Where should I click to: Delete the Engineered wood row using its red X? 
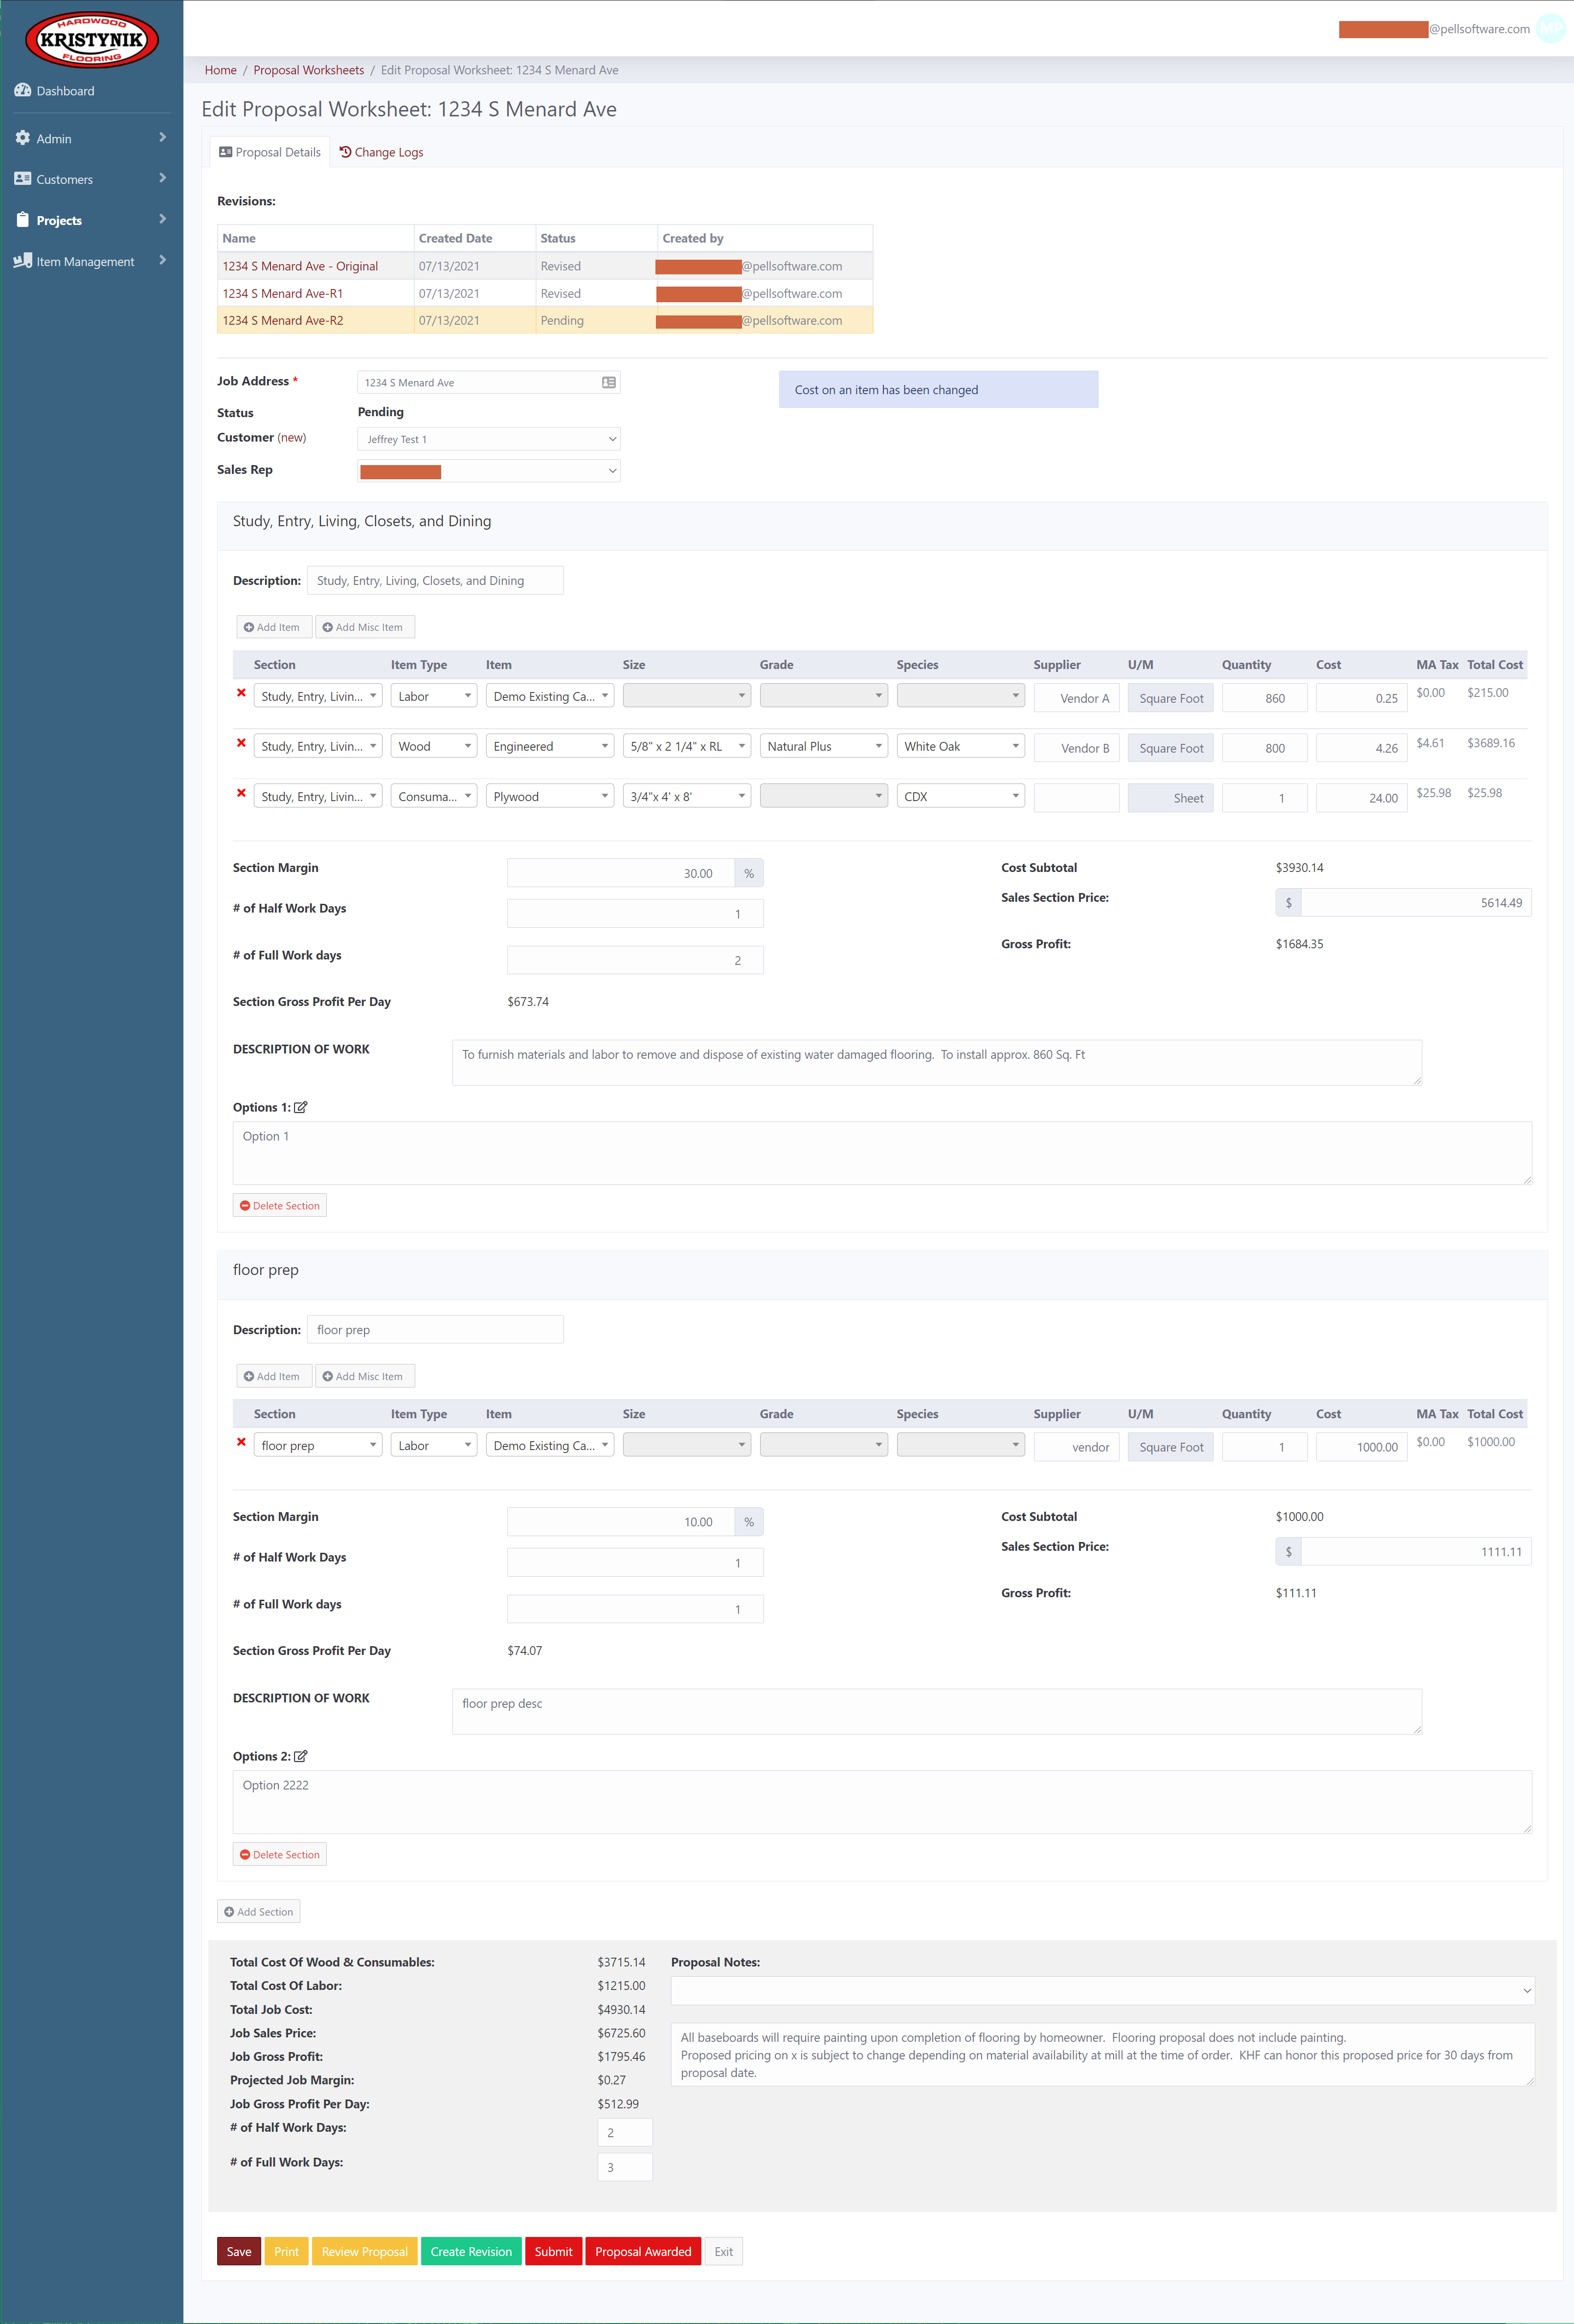(241, 743)
